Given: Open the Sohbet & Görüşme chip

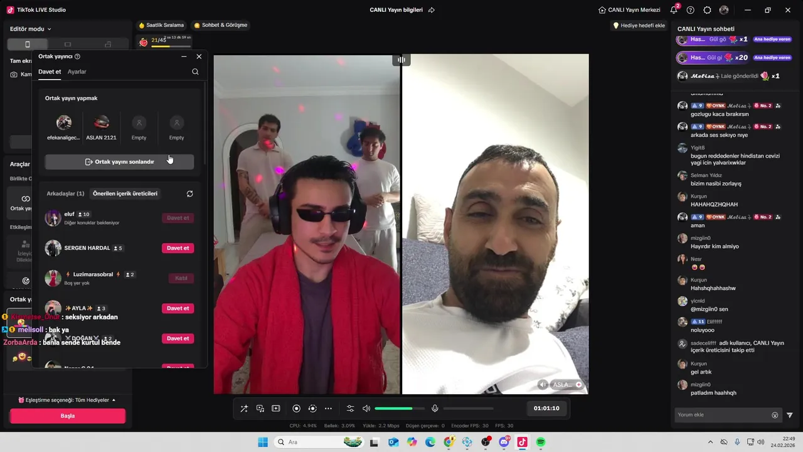Looking at the screenshot, I should (221, 25).
